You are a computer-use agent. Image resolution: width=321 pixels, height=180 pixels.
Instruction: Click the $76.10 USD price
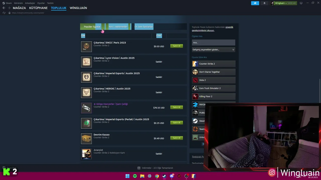(159, 108)
